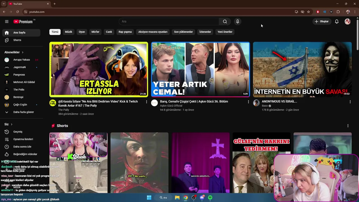Open The Polis subscription channel
Viewport: 359px width, 202px height.
click(21, 90)
